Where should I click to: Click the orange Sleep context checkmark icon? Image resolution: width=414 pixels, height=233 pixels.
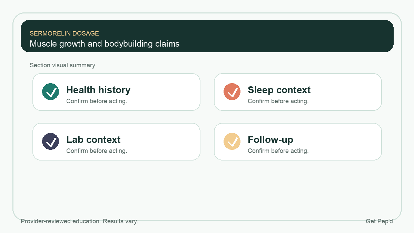[x=232, y=92]
